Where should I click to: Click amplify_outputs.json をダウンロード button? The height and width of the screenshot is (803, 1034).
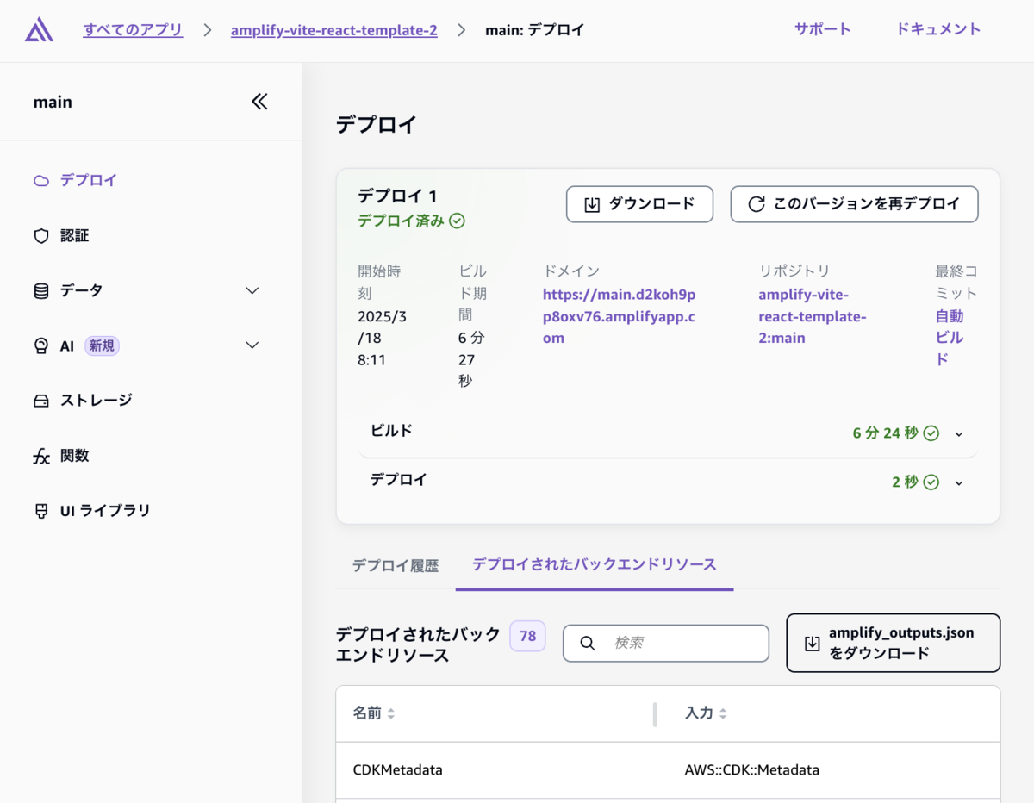pyautogui.click(x=893, y=643)
